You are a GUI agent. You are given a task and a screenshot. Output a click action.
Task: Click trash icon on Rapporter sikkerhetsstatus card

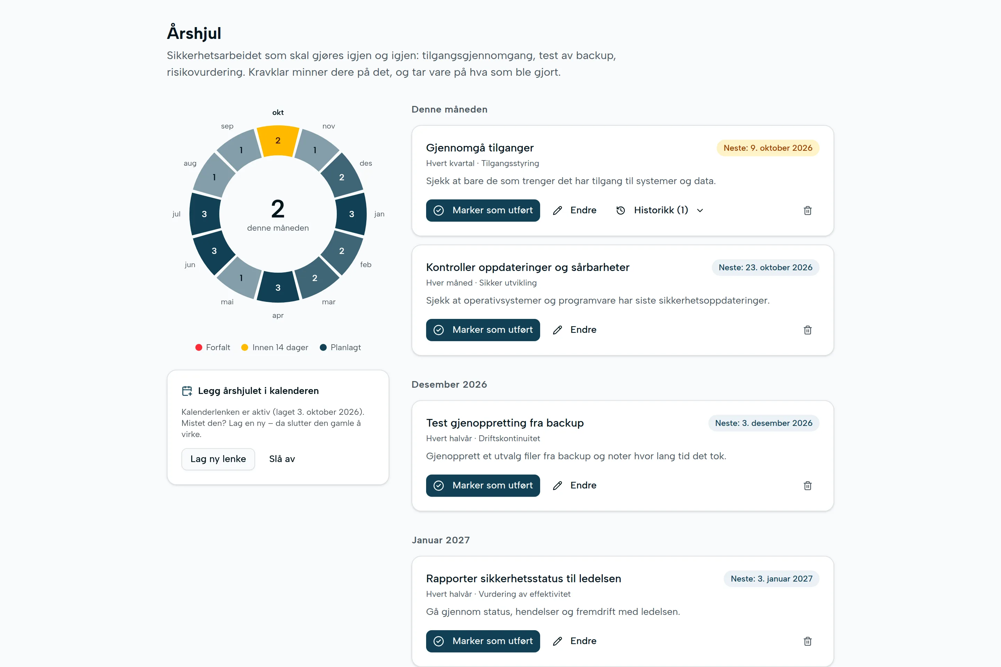(x=807, y=642)
